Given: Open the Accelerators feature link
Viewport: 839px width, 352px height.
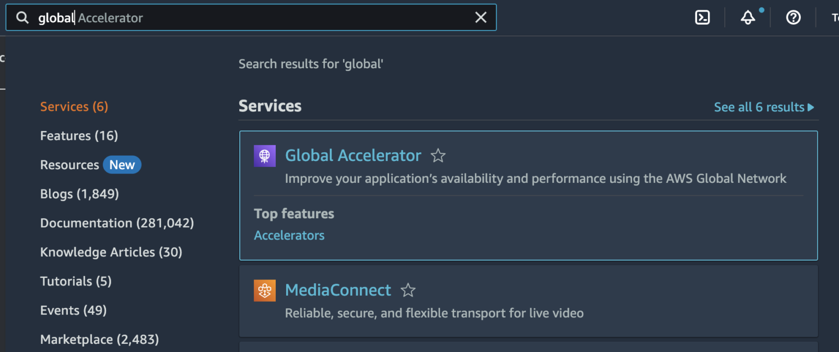Looking at the screenshot, I should click(x=289, y=235).
